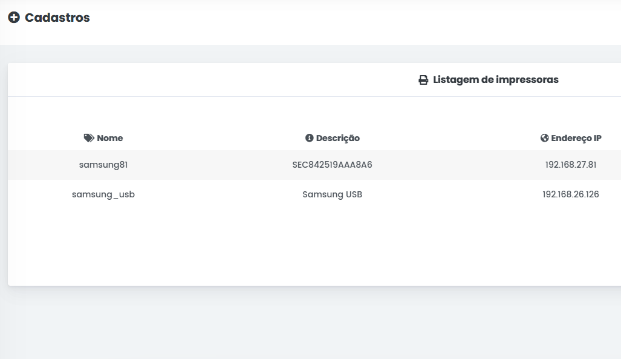Click the globe icon beside Endereço IP

point(544,138)
